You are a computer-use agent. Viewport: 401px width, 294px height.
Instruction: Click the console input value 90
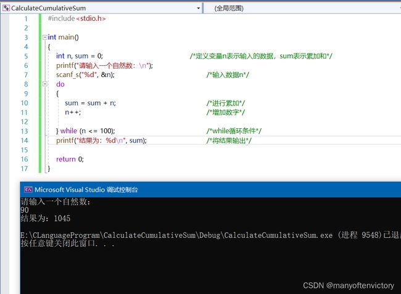click(25, 210)
